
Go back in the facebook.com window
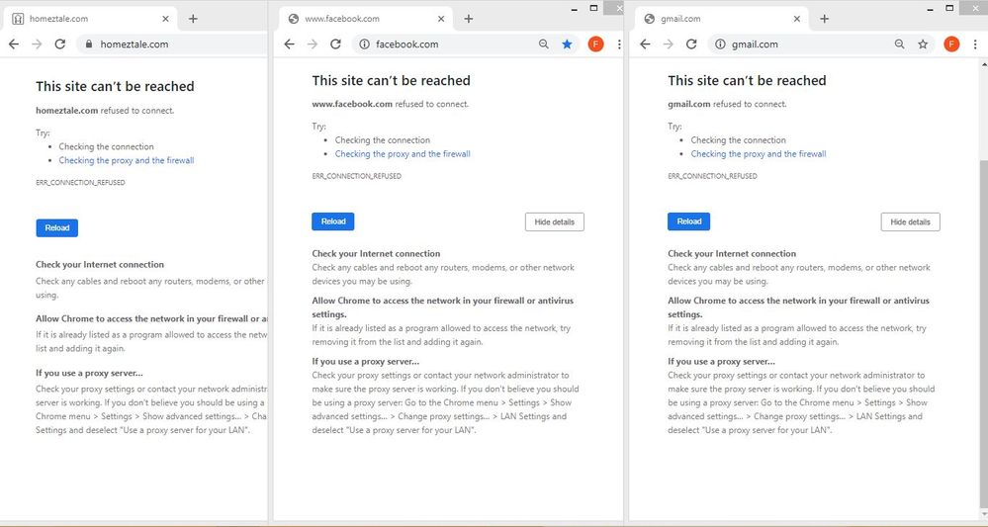coord(289,44)
